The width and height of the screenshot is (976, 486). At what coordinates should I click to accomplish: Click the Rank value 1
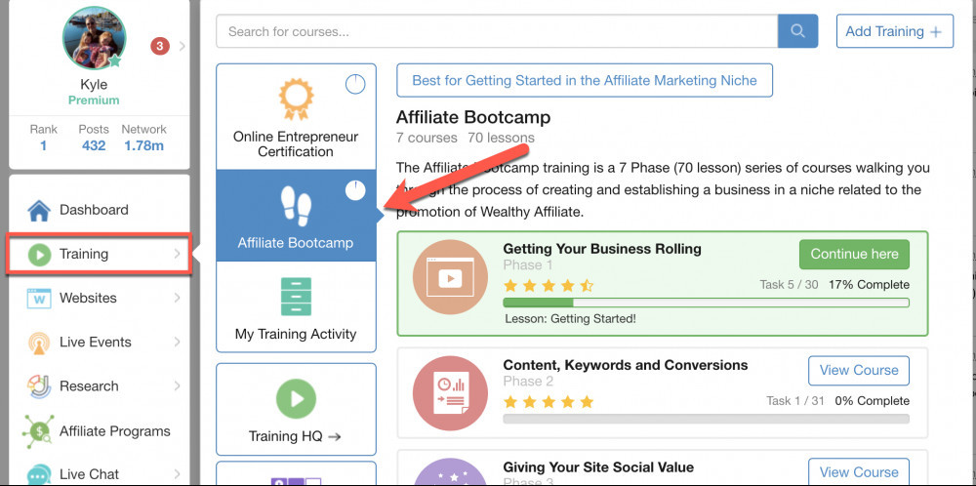[x=44, y=145]
